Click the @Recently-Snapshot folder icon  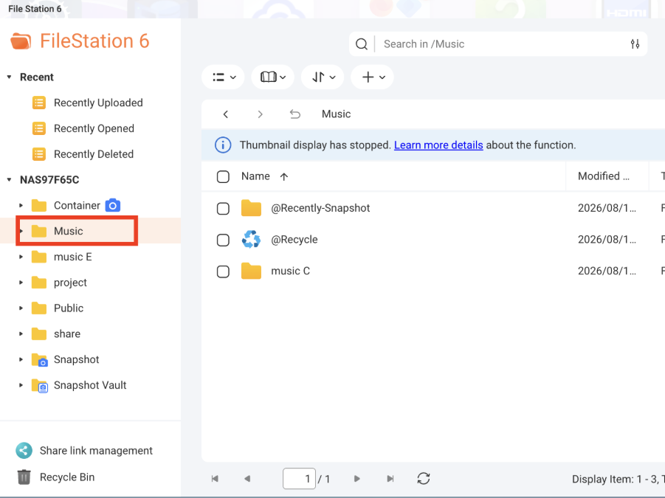tap(251, 208)
